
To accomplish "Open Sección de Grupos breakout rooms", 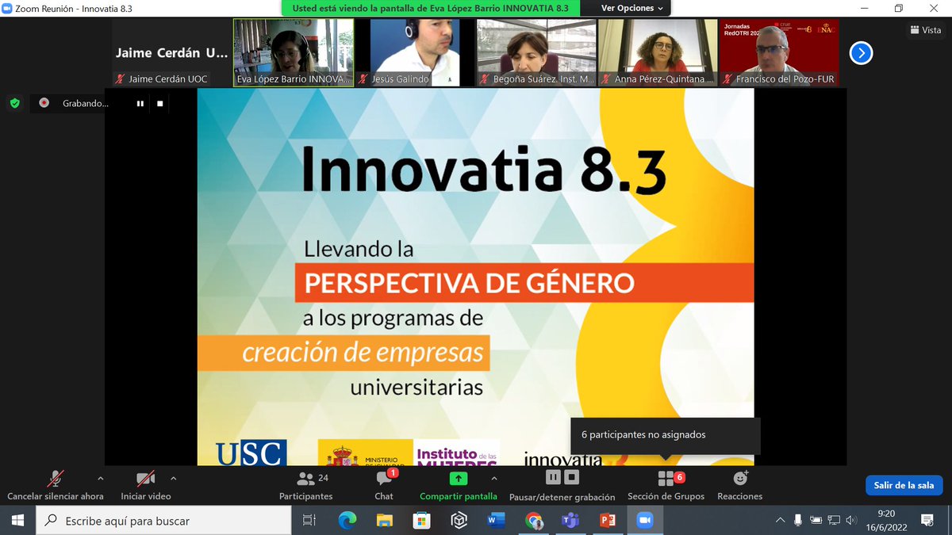I will click(x=666, y=485).
